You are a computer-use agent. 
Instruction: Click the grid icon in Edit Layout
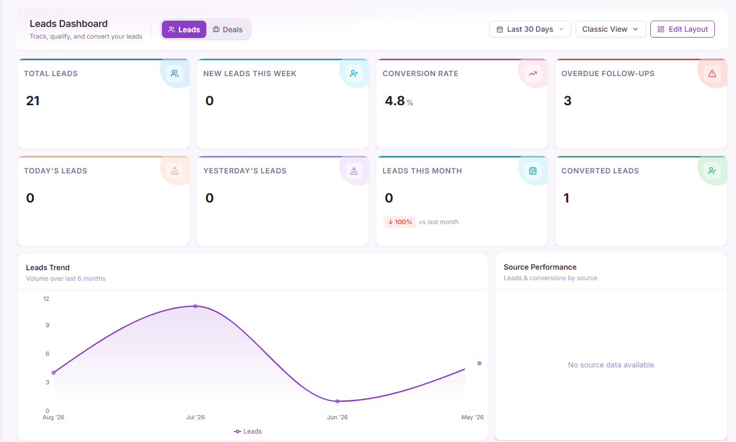661,29
